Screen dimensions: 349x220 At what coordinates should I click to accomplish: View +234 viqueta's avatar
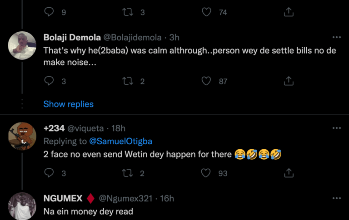tap(22, 136)
